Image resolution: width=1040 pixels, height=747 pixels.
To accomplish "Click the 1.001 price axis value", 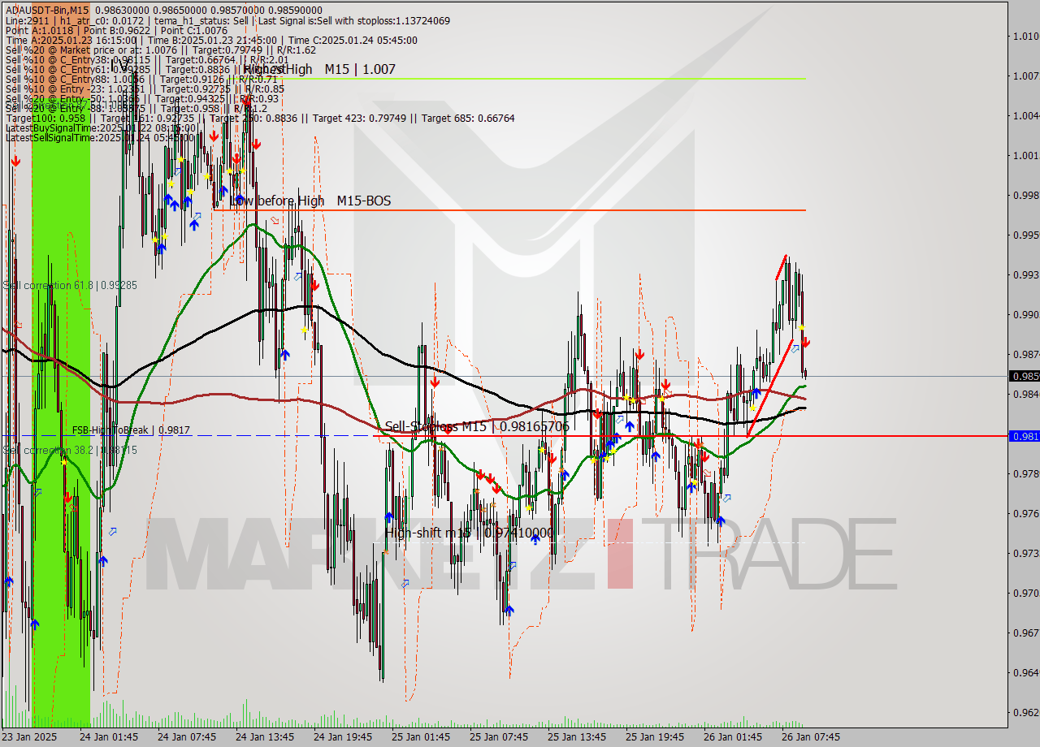I will 1025,155.
